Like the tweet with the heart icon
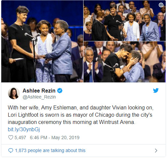Viewport: 167px width, 158px height. pos(11,138)
